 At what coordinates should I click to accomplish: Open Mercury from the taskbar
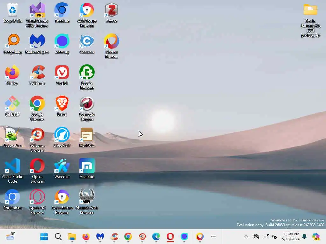[x=184, y=236]
